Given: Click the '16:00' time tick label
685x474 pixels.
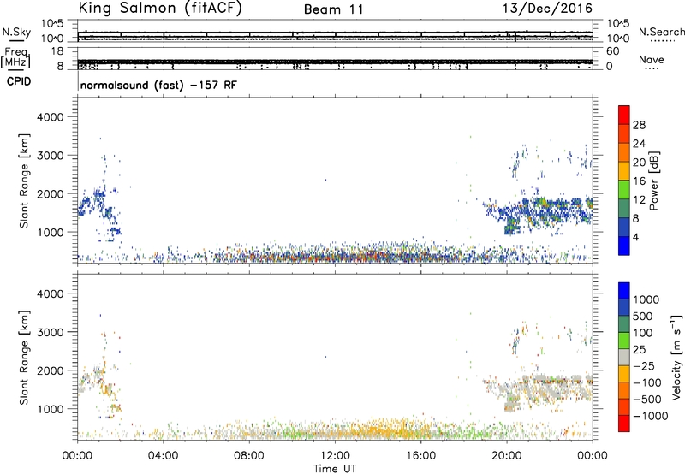Looking at the screenshot, I should 420,456.
